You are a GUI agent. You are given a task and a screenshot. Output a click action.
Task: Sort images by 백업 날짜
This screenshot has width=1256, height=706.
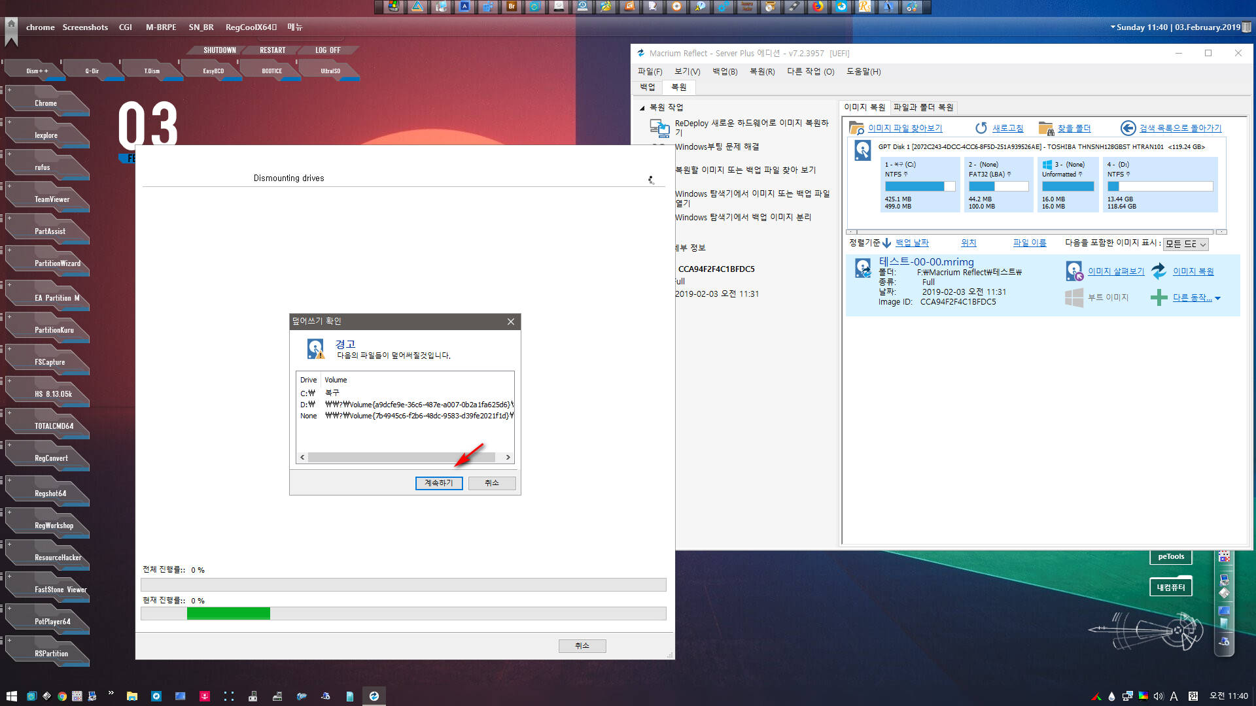tap(912, 243)
